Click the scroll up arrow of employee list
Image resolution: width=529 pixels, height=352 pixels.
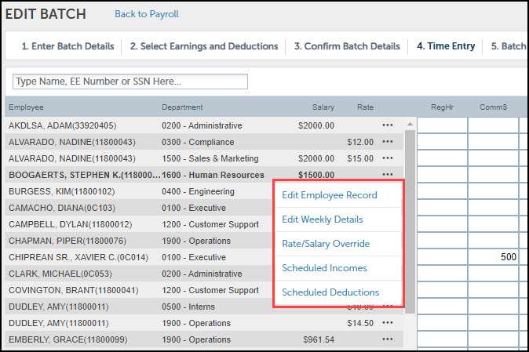point(409,125)
